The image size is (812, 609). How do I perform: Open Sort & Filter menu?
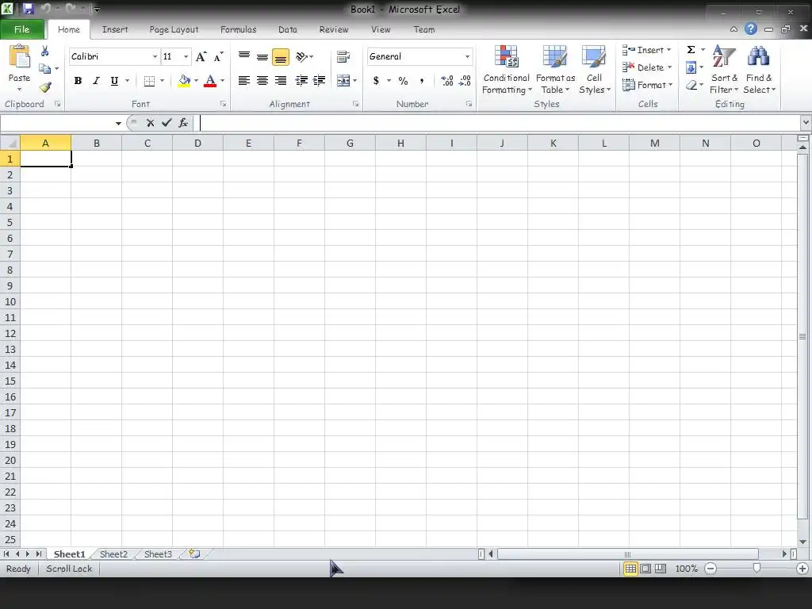coord(724,70)
